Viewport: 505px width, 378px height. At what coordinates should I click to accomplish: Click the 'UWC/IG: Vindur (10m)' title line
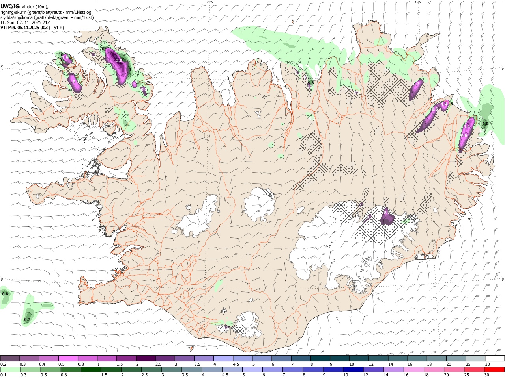pyautogui.click(x=24, y=6)
